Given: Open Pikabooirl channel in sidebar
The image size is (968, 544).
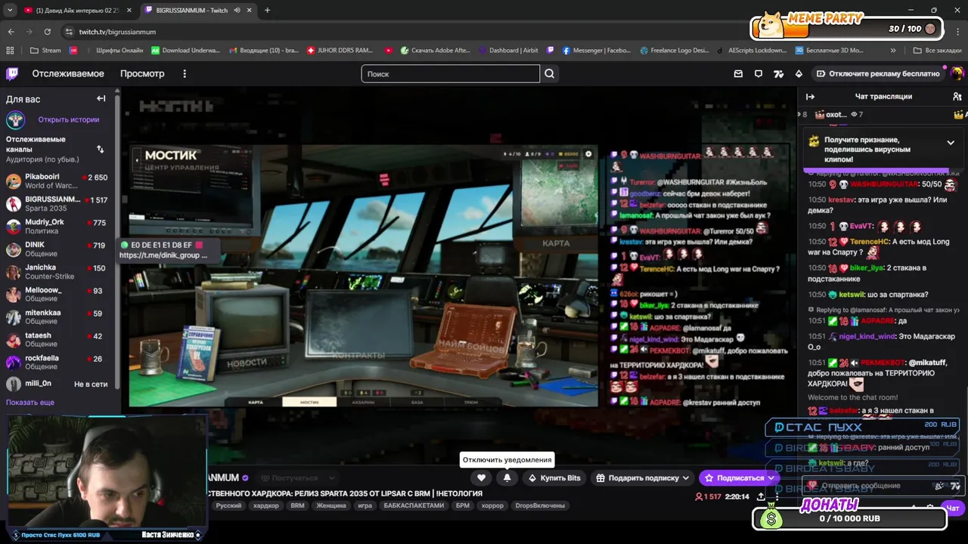Looking at the screenshot, I should (57, 181).
